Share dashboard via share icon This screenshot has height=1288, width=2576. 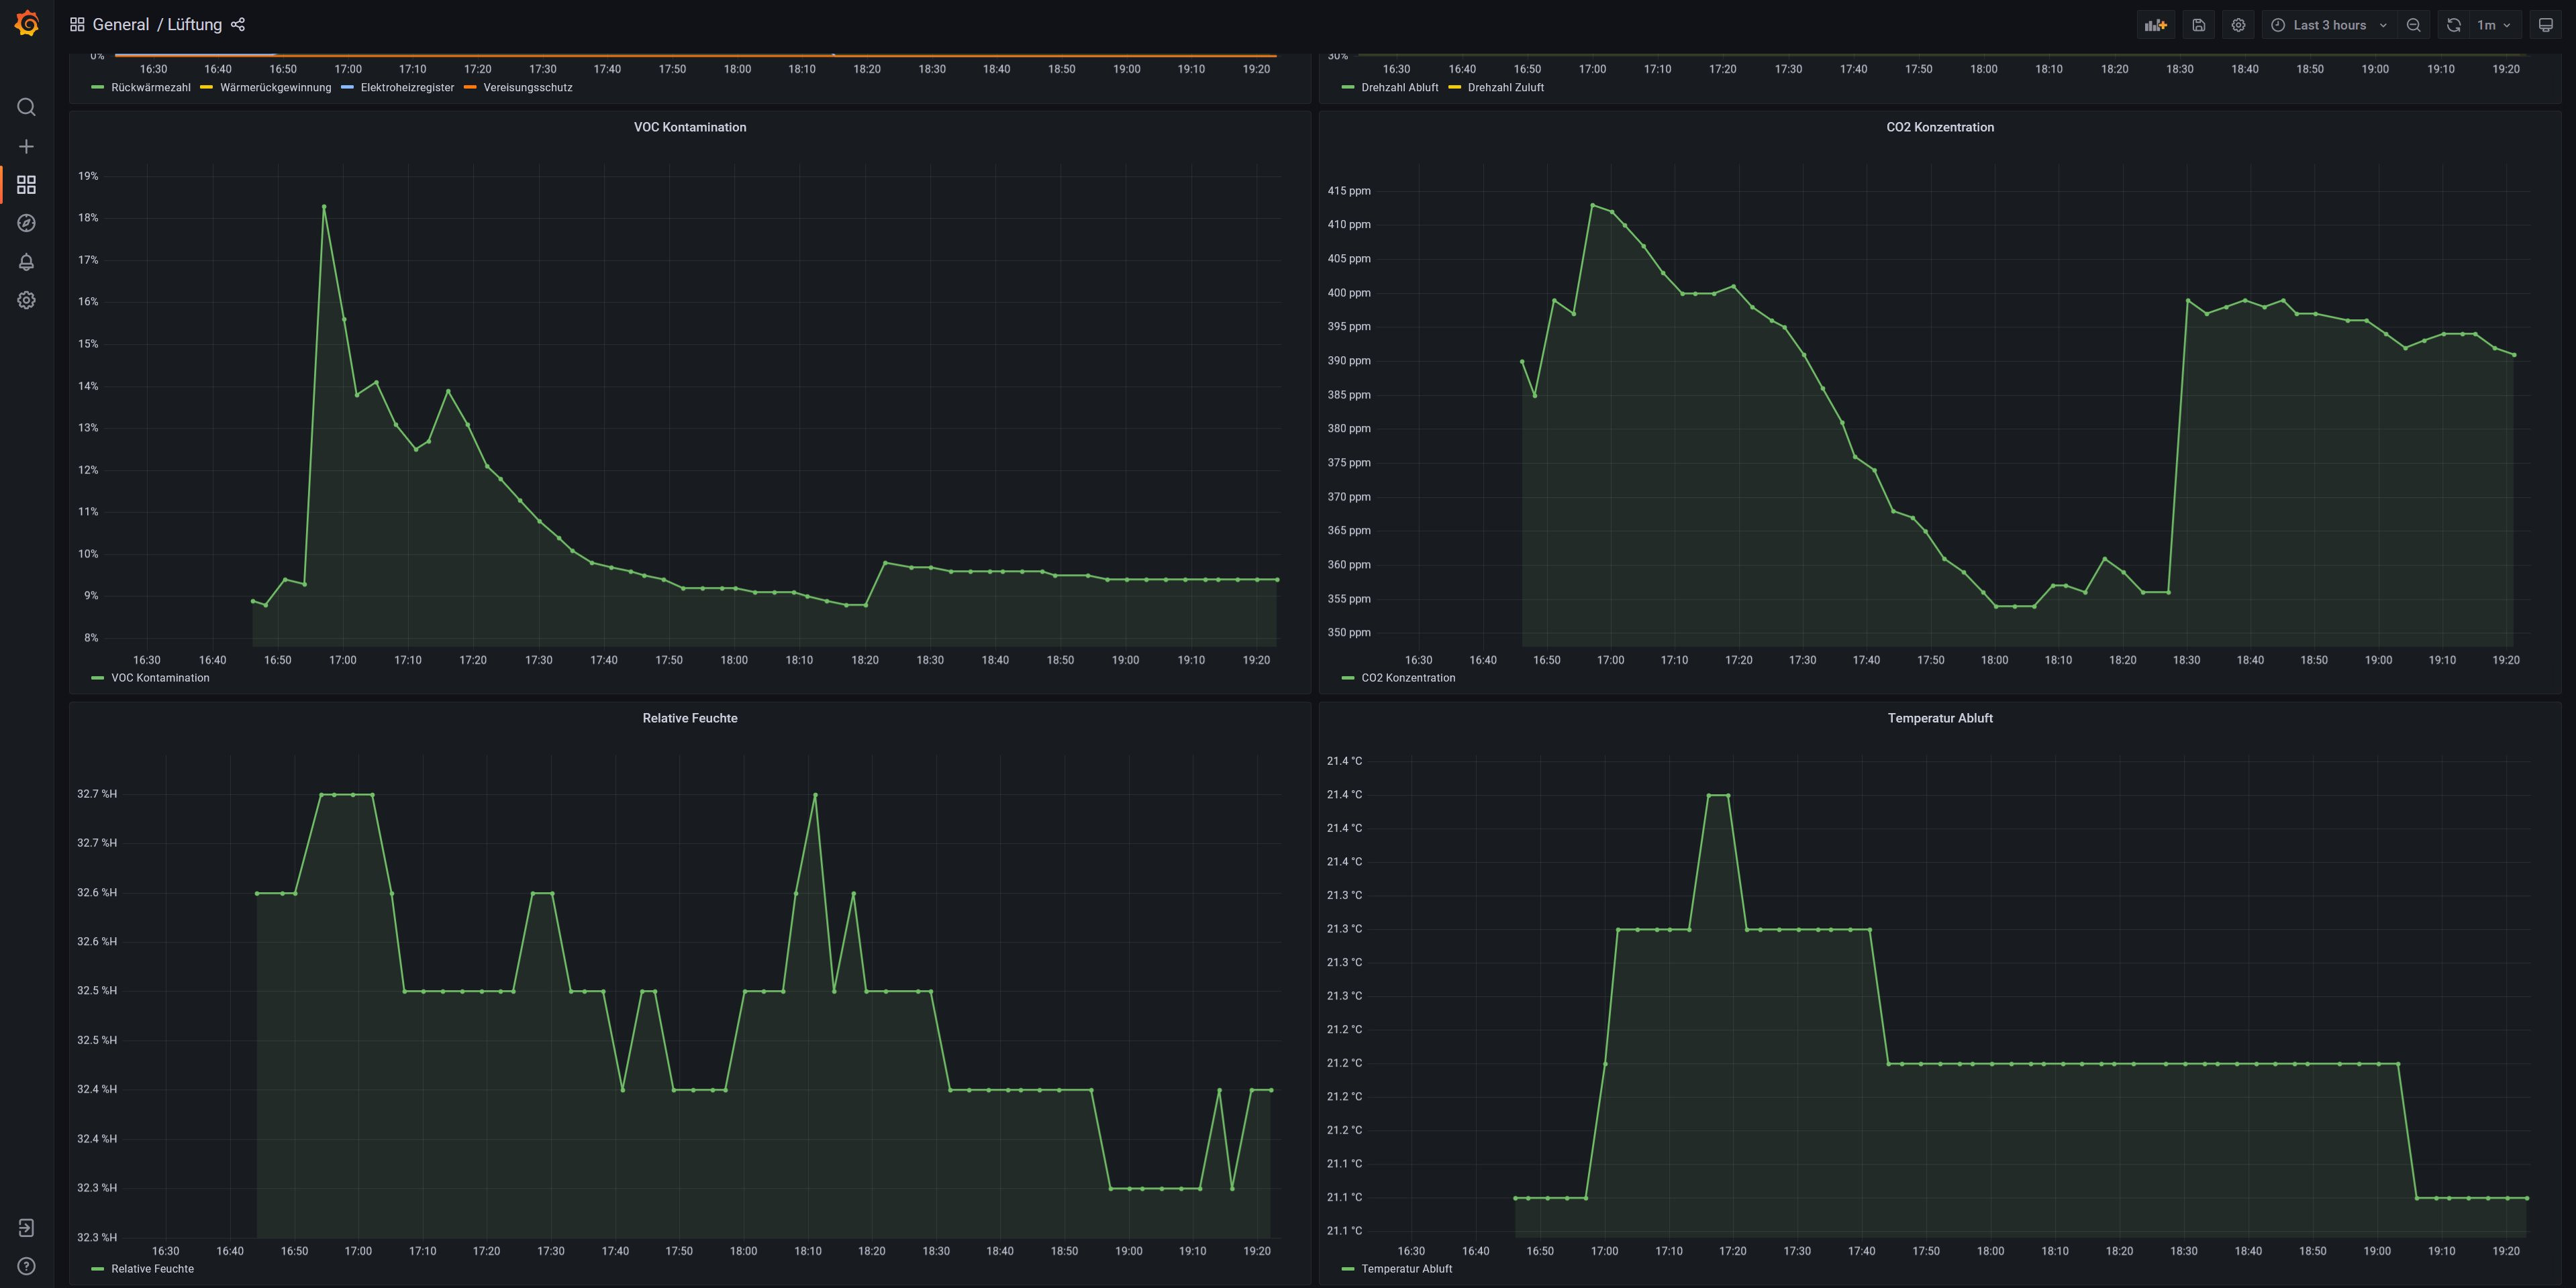click(238, 25)
